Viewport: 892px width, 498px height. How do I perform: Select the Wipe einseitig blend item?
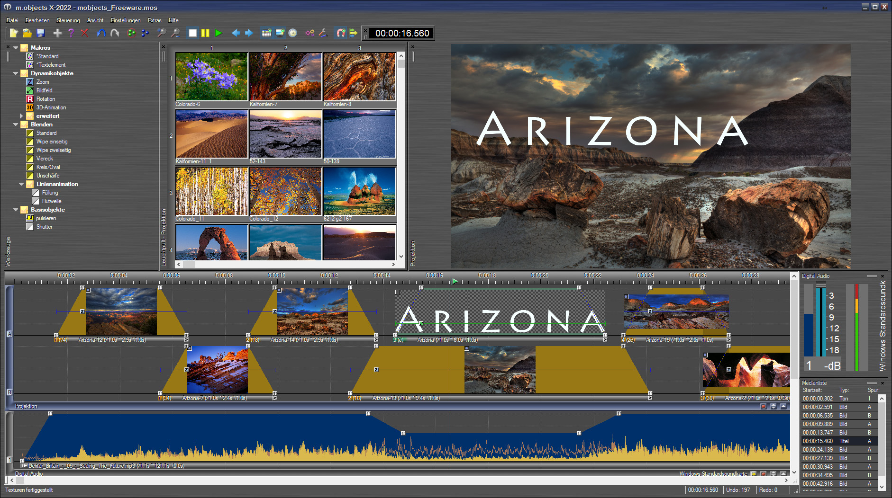pyautogui.click(x=52, y=142)
